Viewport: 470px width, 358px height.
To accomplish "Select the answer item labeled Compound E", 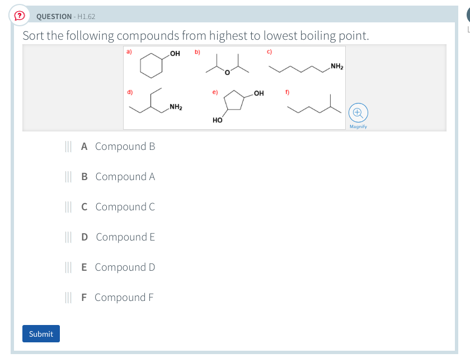I will pyautogui.click(x=125, y=237).
